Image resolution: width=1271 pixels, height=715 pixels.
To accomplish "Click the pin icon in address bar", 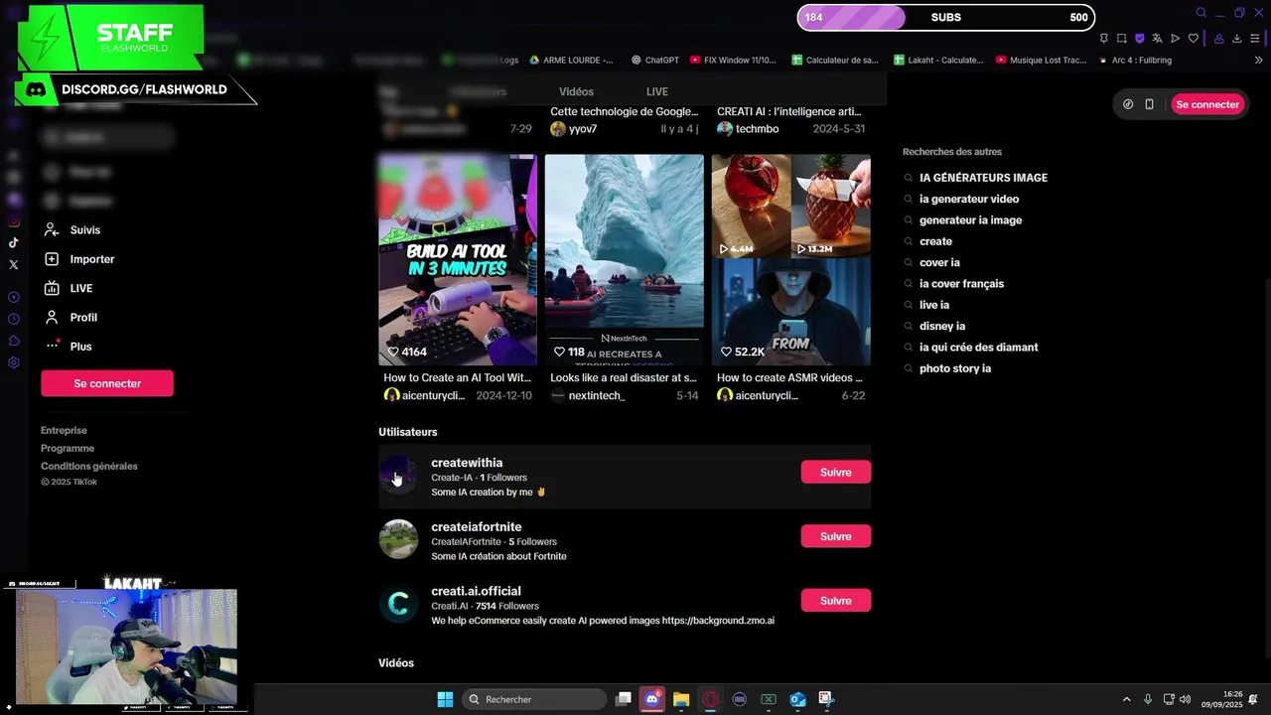I will pos(1103,39).
